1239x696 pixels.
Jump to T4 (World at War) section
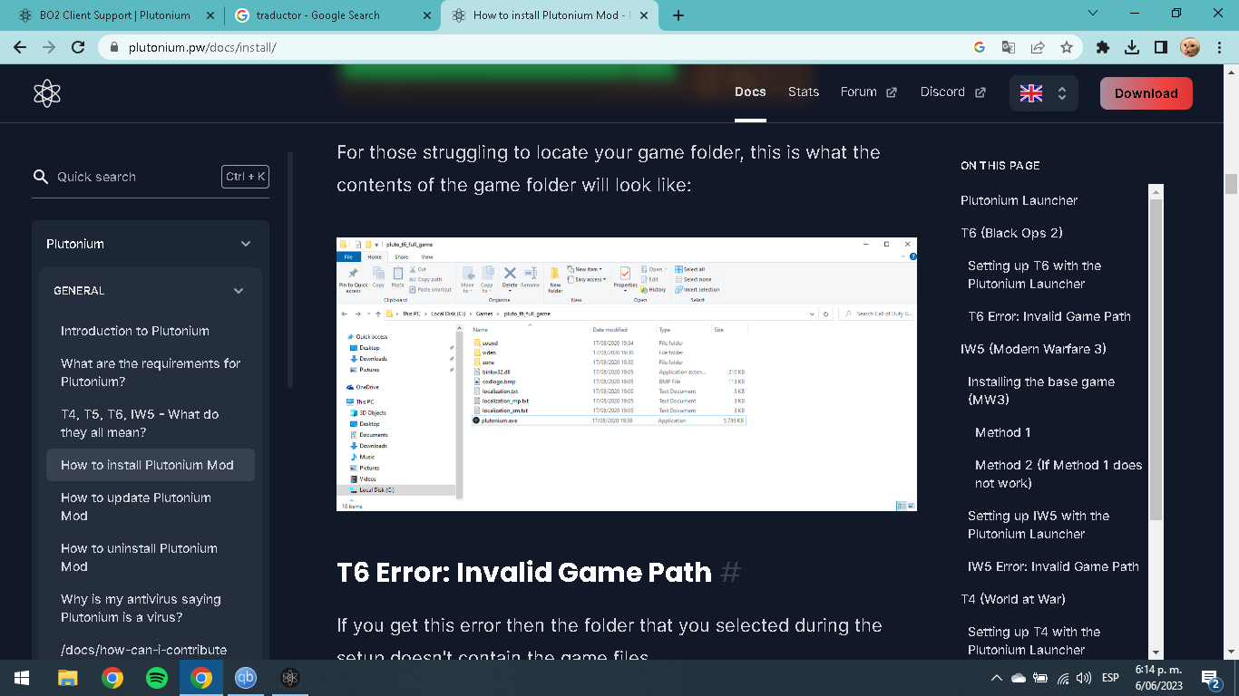click(1013, 599)
